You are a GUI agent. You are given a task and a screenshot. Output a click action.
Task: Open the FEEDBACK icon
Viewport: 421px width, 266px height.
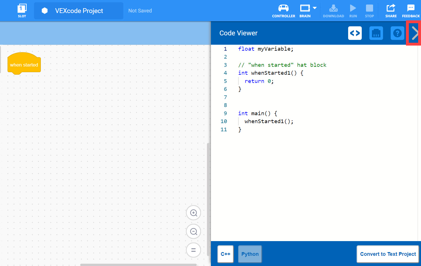[x=411, y=8]
